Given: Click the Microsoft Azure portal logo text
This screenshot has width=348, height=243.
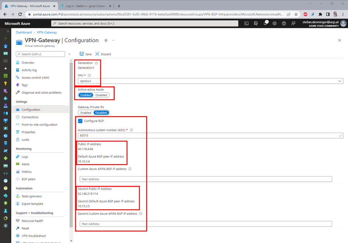Looking at the screenshot, I should [x=17, y=23].
